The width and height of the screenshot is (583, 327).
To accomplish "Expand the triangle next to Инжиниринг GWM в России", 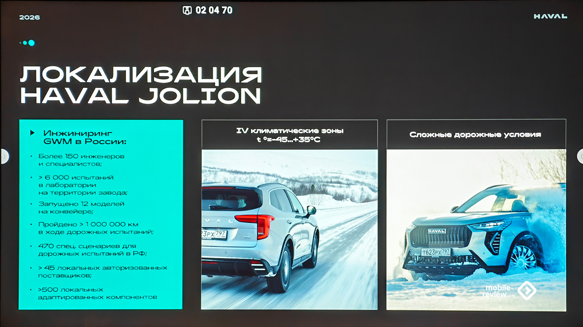I will pos(32,133).
